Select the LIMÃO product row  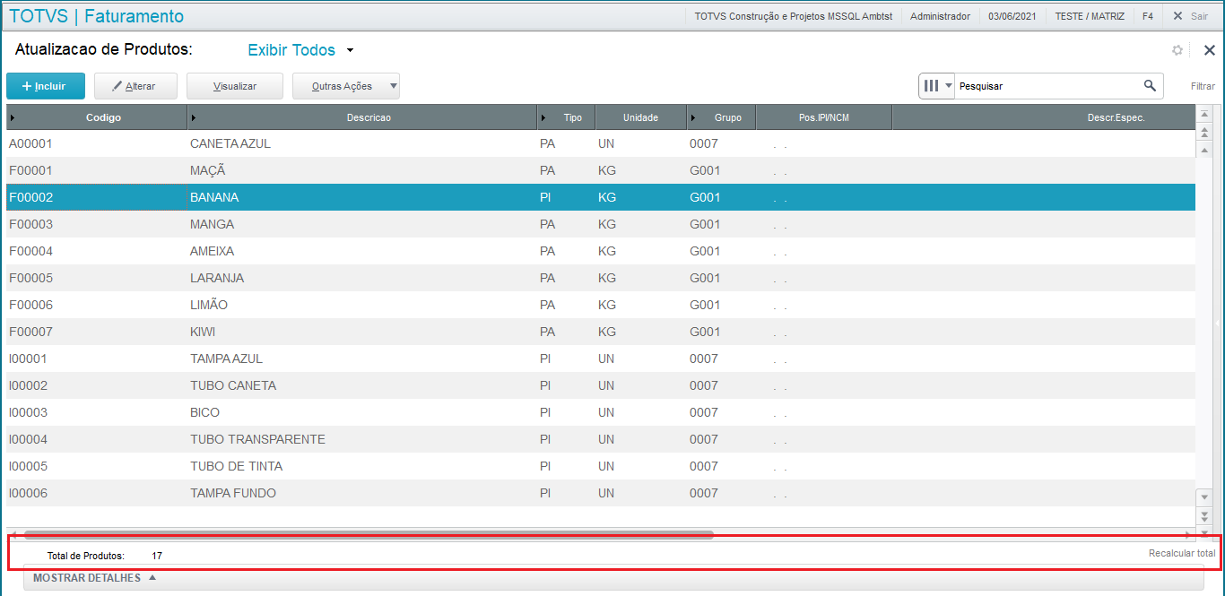601,305
